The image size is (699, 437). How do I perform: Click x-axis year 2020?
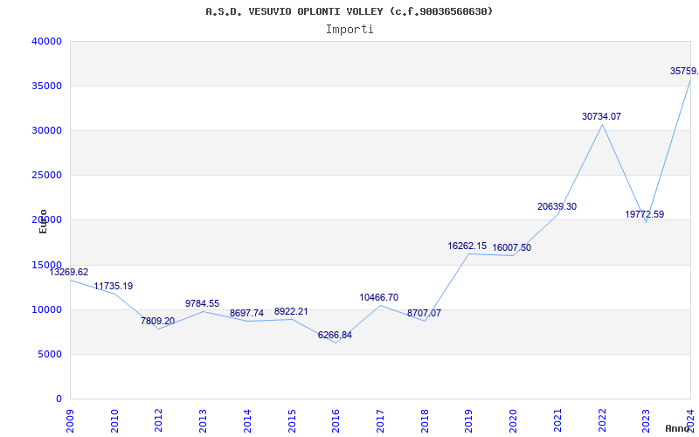coord(513,421)
